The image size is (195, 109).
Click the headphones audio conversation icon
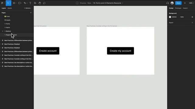click(168, 3)
